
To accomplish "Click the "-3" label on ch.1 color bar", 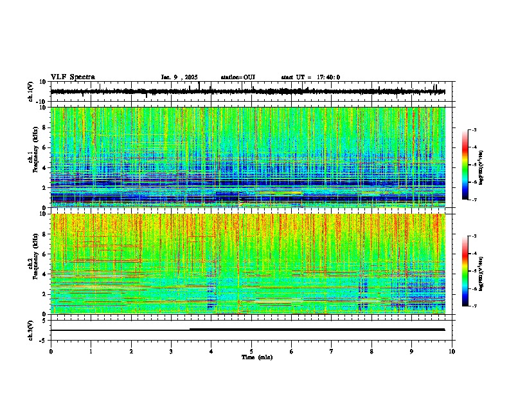I will pyautogui.click(x=474, y=130).
